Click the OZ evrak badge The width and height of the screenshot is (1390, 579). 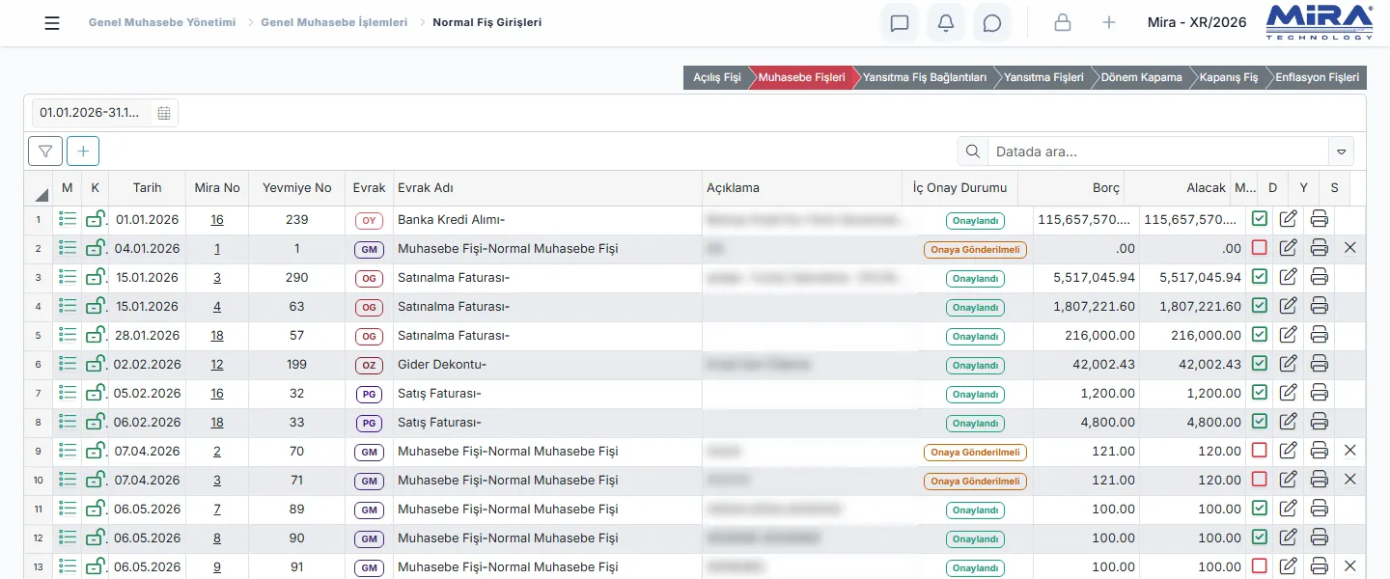368,365
